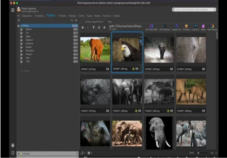227x158 pixels.
Task: Select the elephant eye close-up monochrome thumbnail
Action: tap(95, 92)
